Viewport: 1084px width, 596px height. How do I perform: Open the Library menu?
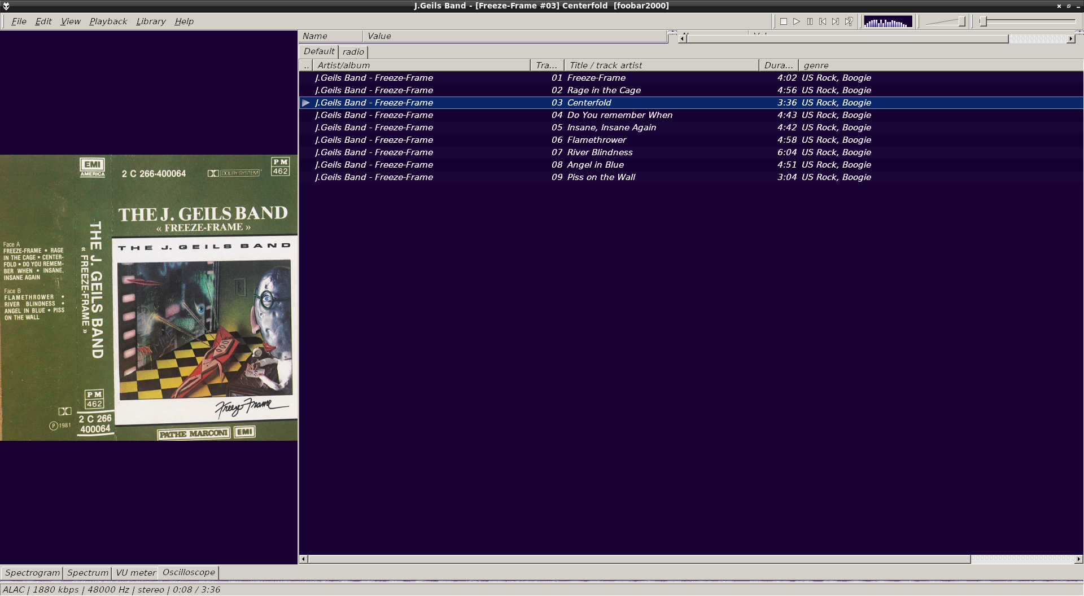pos(151,21)
